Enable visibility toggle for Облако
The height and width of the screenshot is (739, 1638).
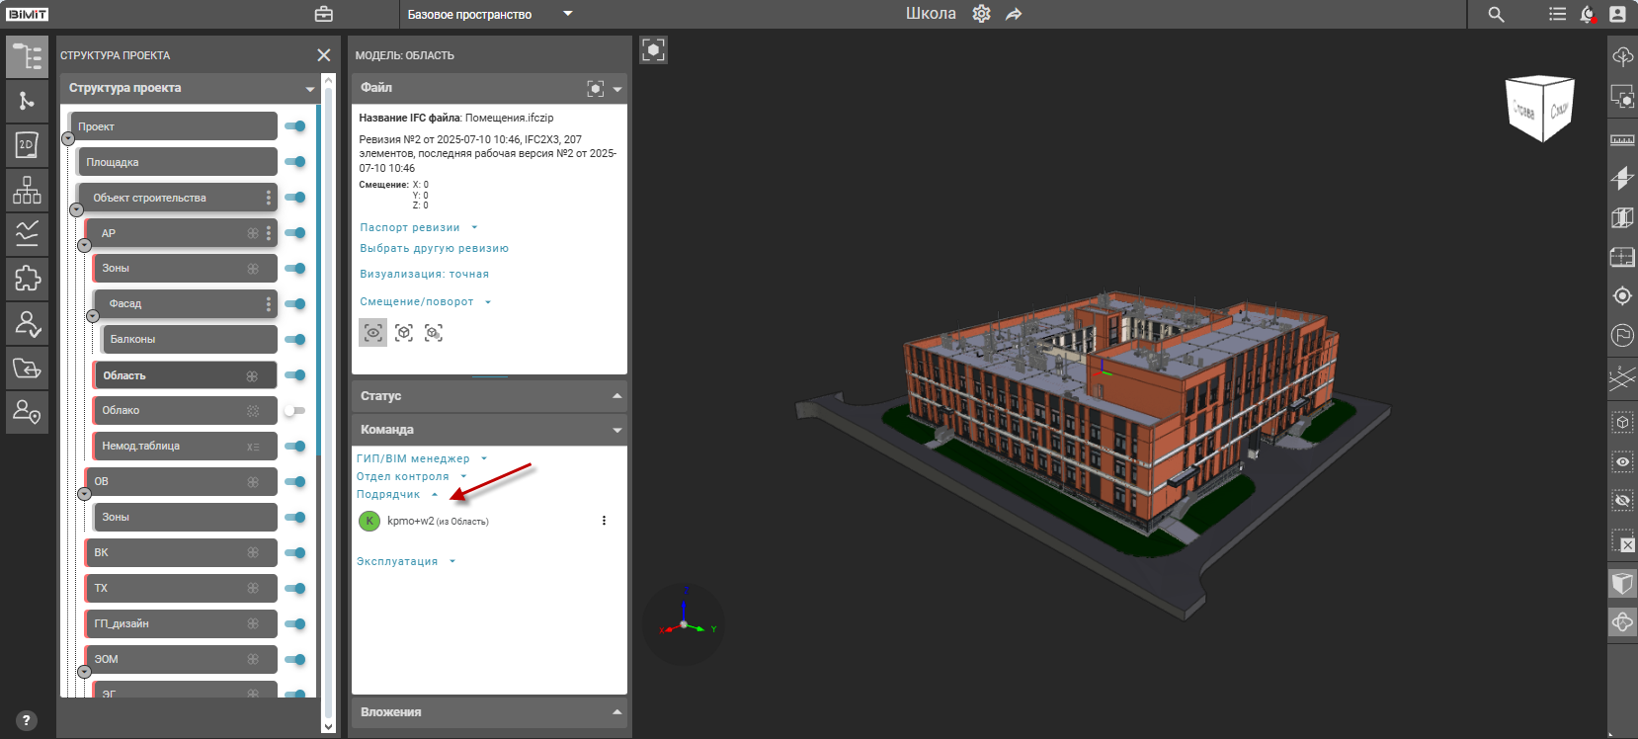(294, 411)
